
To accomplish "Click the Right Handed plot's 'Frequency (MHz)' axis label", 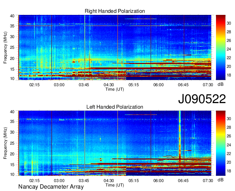I will pos(5,47).
